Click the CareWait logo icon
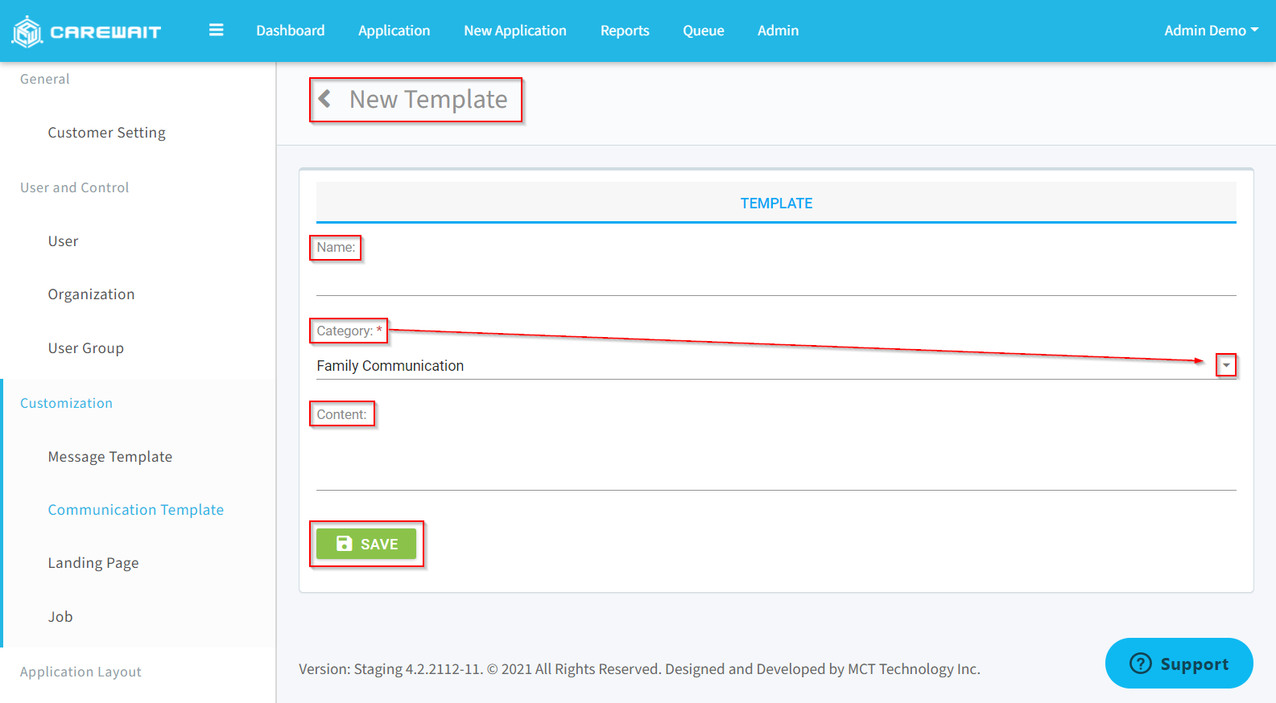 [x=27, y=31]
